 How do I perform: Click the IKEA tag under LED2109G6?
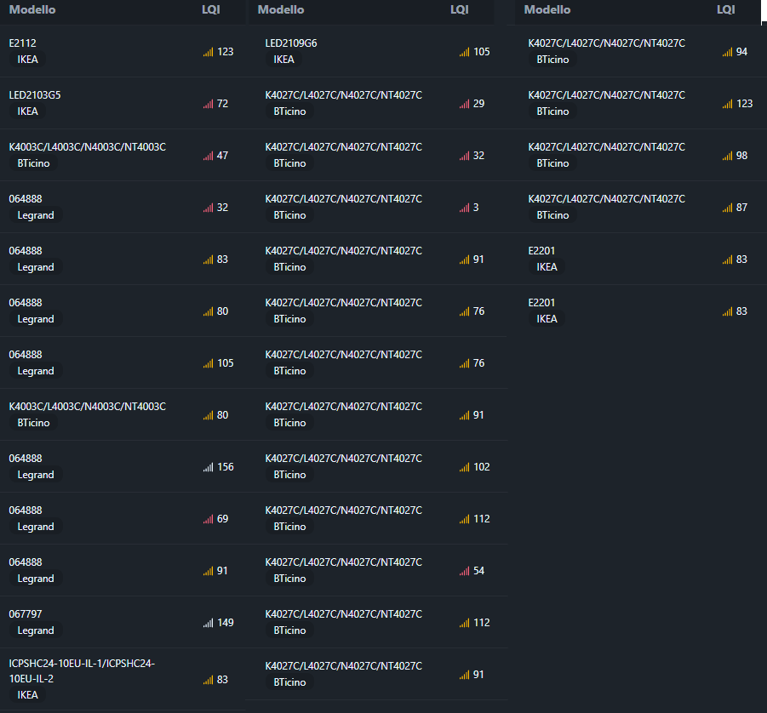pos(284,60)
